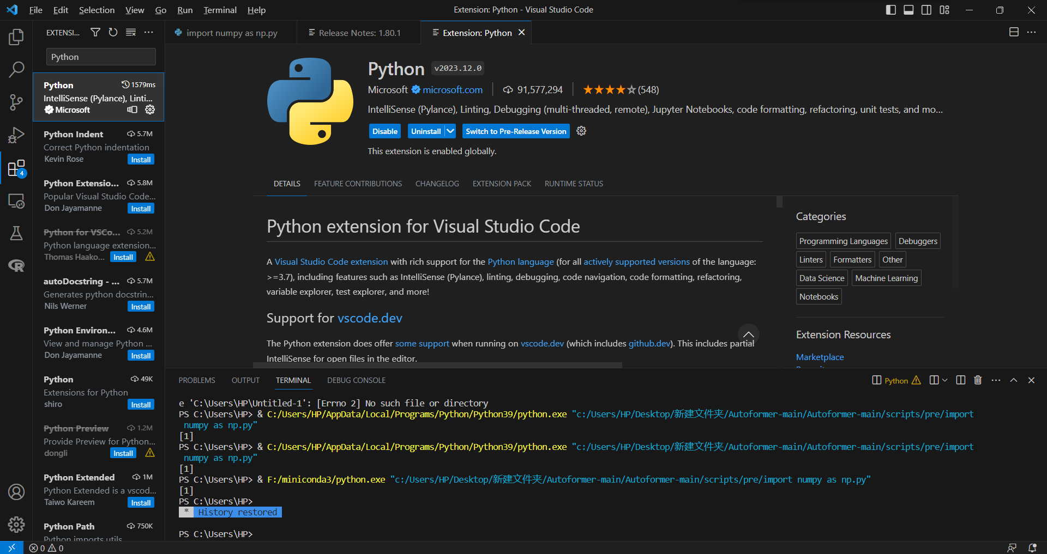Image resolution: width=1047 pixels, height=554 pixels.
Task: Install the autoDocstring extension
Action: coord(141,306)
